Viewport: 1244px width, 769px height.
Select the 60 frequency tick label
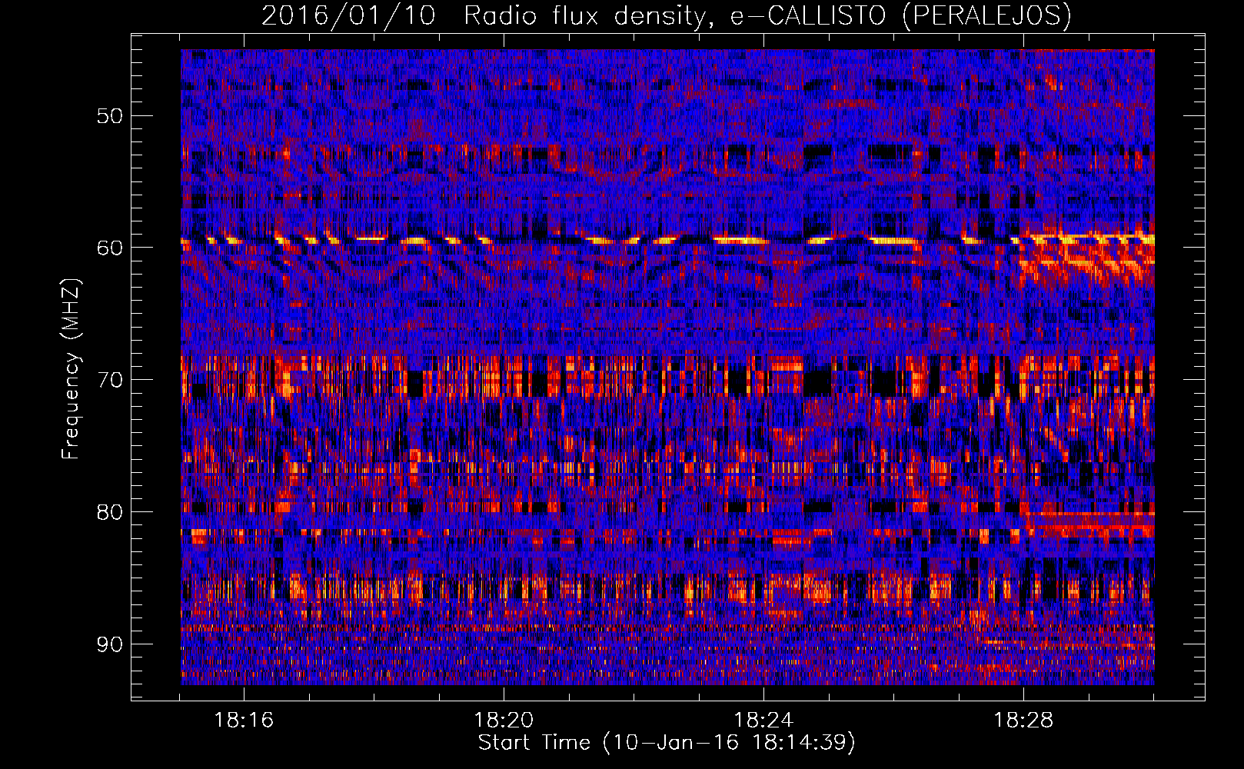(x=109, y=248)
